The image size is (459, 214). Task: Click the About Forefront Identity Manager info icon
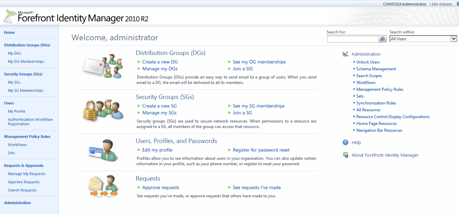click(x=345, y=155)
